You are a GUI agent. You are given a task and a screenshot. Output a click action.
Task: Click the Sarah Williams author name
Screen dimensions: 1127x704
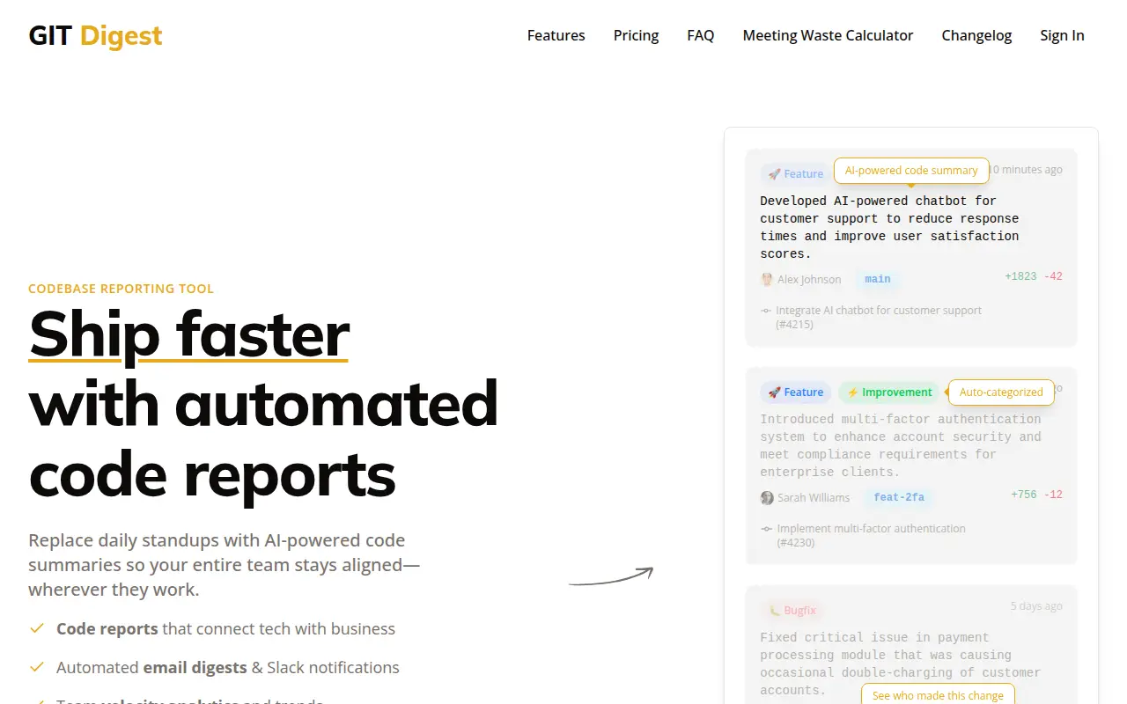coord(814,497)
